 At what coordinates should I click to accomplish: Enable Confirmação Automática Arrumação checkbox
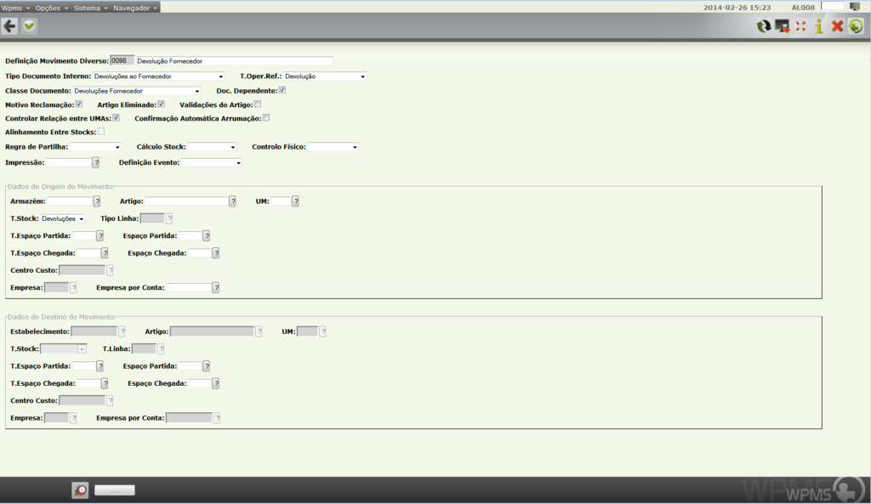point(266,117)
